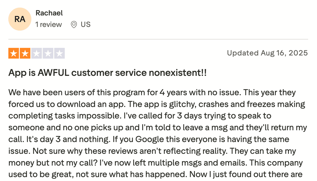This screenshot has height=181, width=317.
Task: Click the RA profile avatar circle
Action: tap(20, 19)
